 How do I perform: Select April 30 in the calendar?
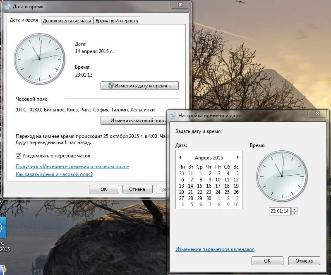coord(209,198)
